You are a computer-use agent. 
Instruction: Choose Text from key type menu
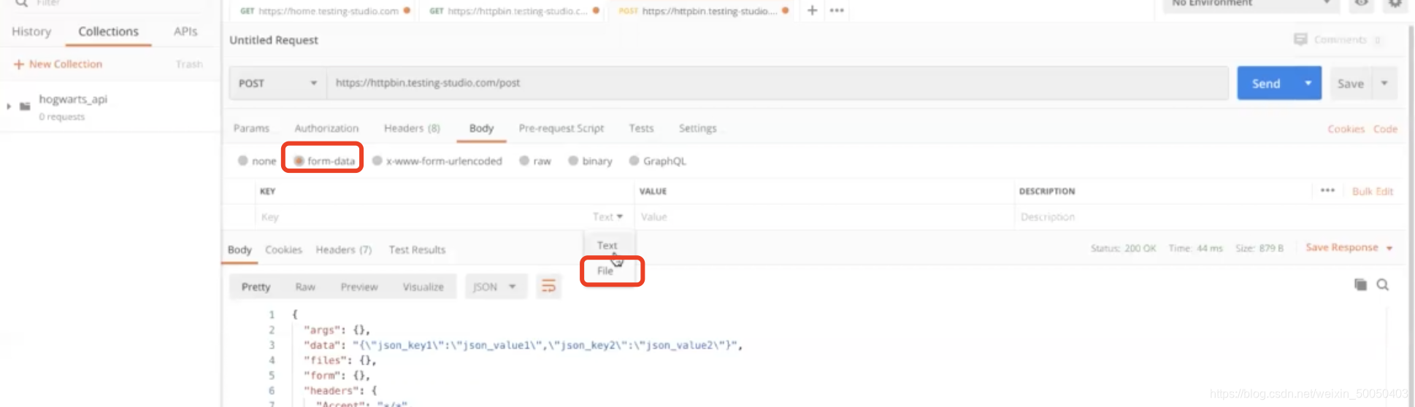(607, 246)
